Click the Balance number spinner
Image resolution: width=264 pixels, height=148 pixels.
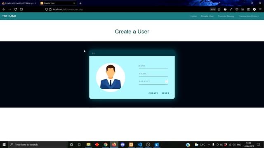pyautogui.click(x=167, y=81)
